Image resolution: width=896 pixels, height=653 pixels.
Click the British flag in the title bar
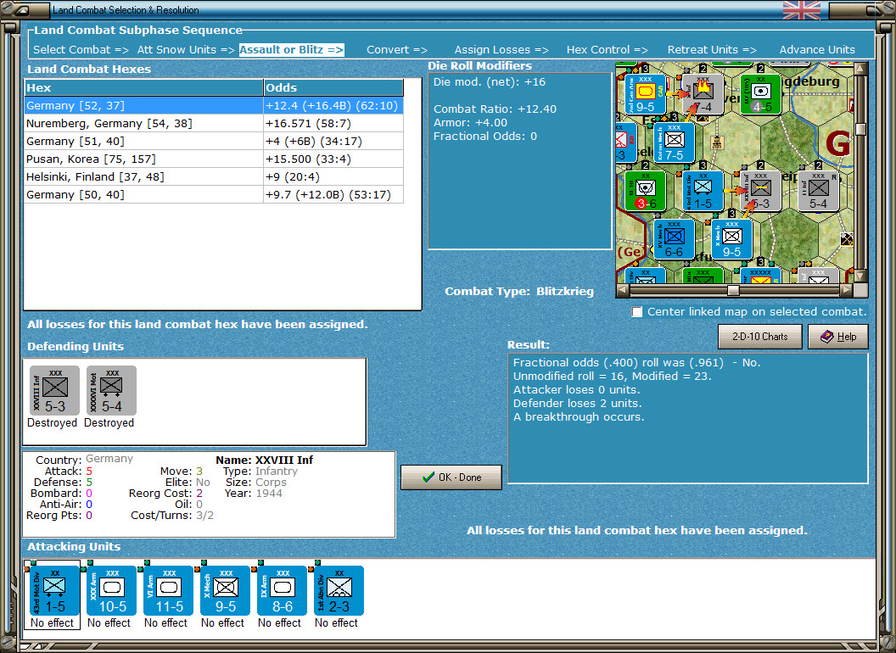[x=801, y=10]
